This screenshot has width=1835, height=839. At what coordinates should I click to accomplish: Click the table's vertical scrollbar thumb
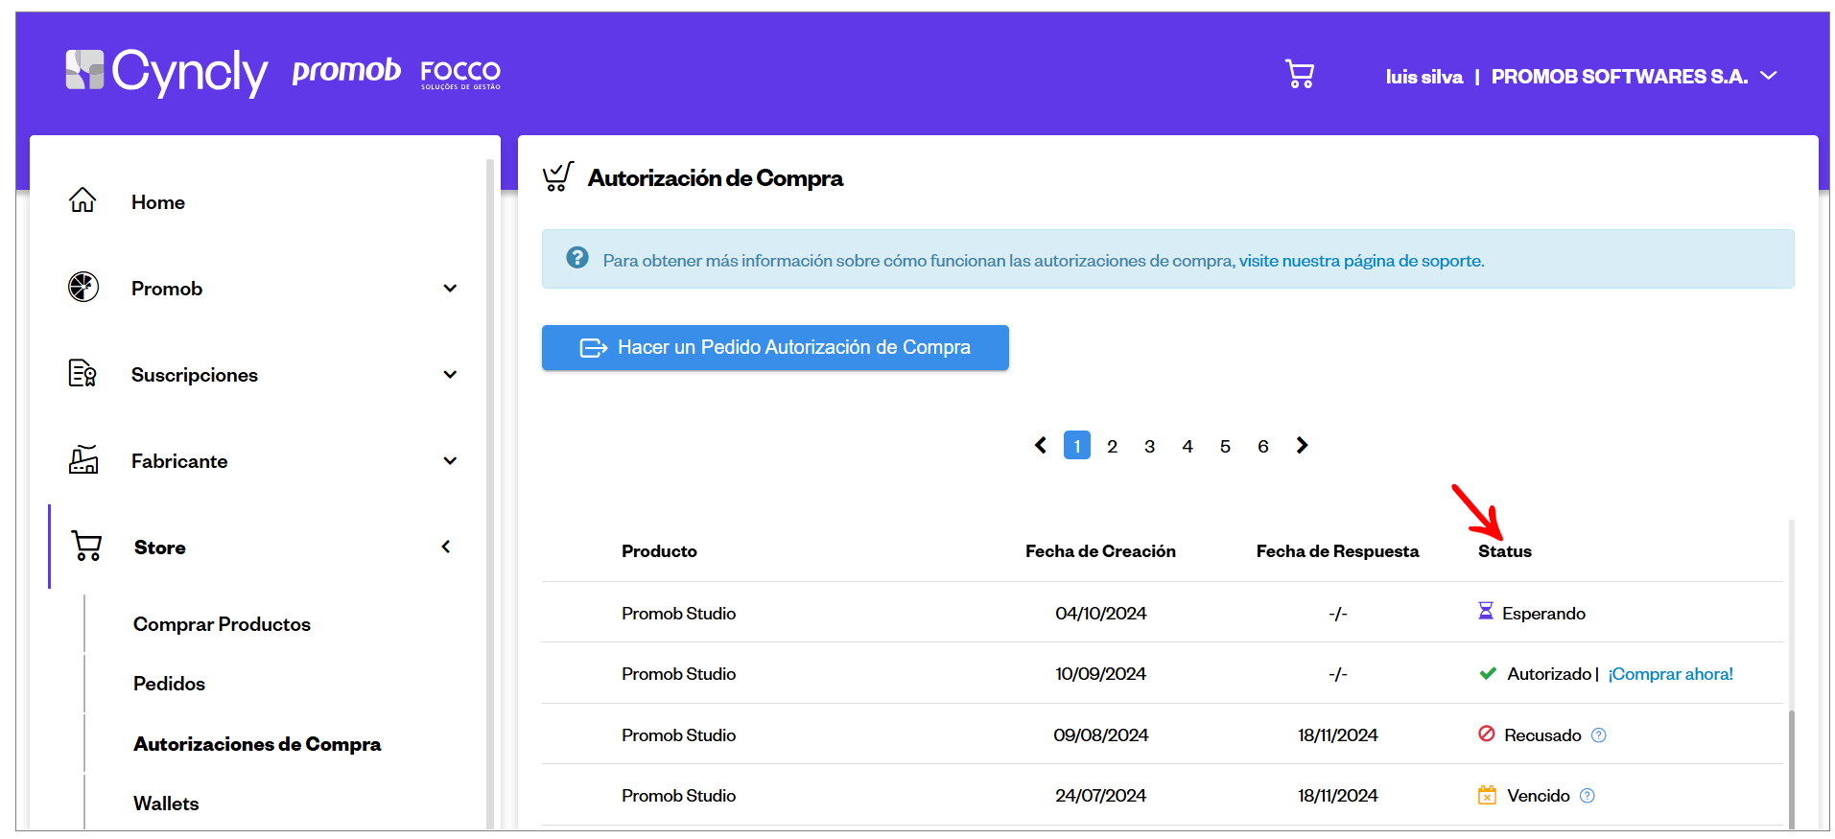[x=1791, y=769]
